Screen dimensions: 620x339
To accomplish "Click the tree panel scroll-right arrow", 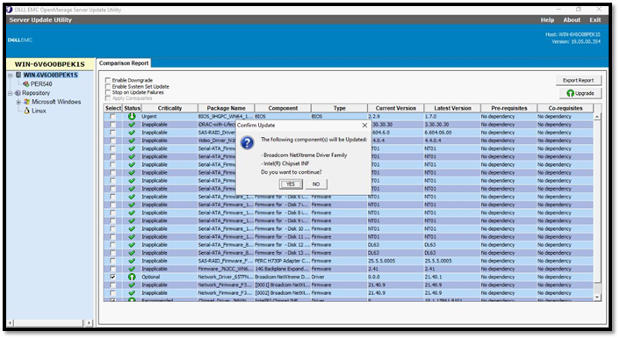I will pyautogui.click(x=90, y=323).
